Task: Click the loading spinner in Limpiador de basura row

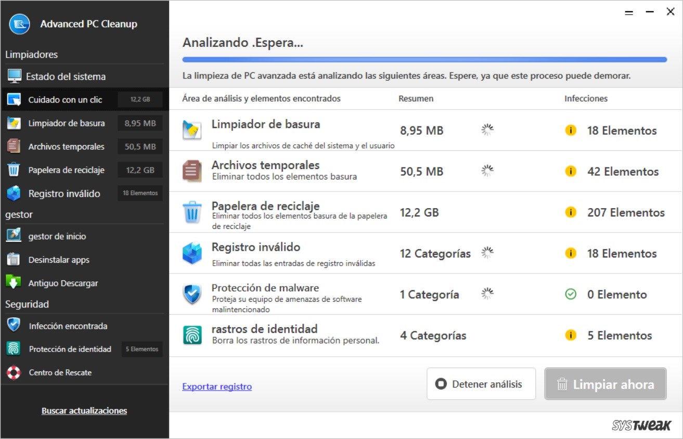Action: click(x=487, y=130)
